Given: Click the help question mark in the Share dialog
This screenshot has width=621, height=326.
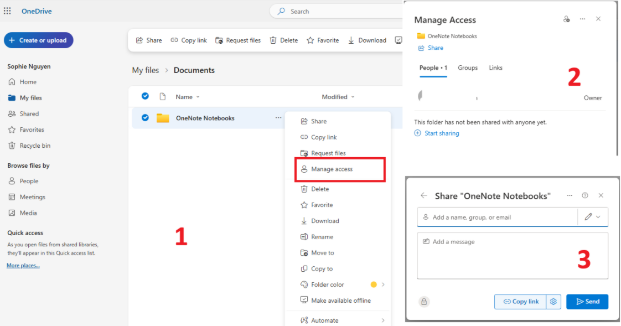Looking at the screenshot, I should 585,195.
